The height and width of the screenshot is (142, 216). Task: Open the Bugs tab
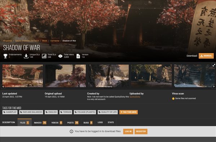click(x=88, y=123)
